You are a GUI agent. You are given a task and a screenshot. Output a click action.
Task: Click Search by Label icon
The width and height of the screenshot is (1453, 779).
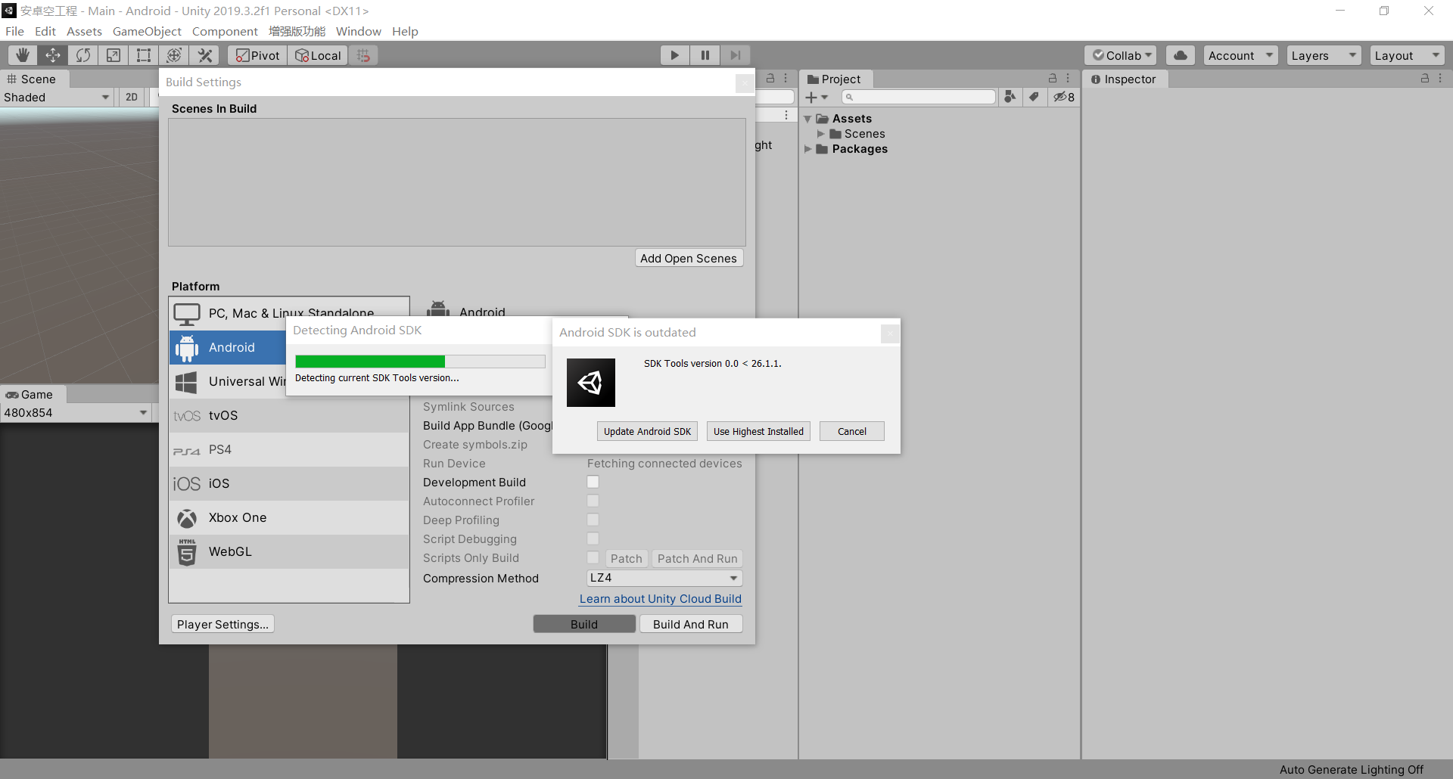1034,97
